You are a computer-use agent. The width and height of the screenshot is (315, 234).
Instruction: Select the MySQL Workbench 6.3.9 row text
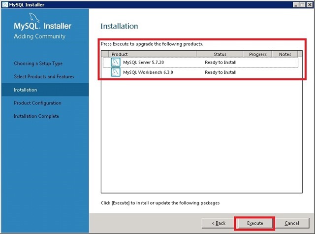pyautogui.click(x=148, y=72)
